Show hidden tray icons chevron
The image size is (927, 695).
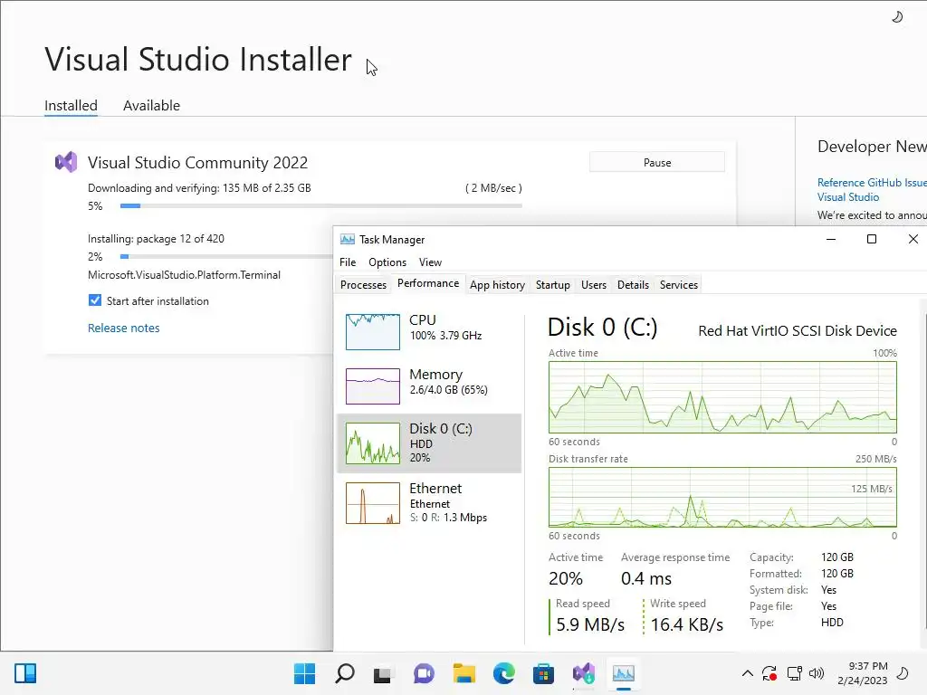(747, 673)
